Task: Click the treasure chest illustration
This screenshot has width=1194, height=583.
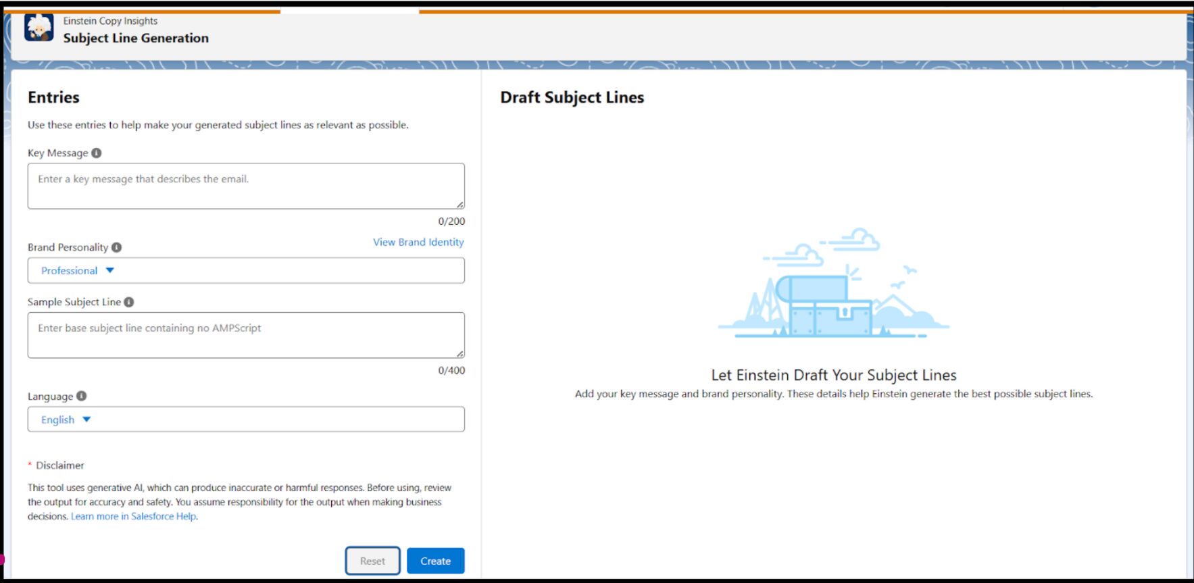Action: (833, 282)
